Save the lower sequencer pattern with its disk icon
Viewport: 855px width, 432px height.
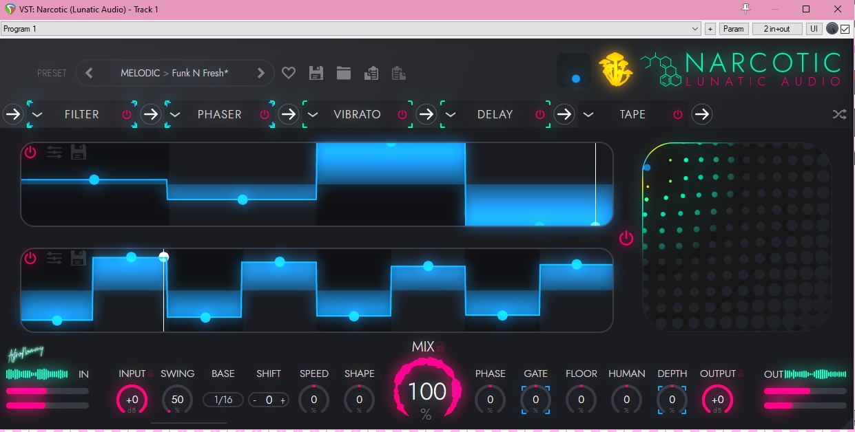pyautogui.click(x=79, y=258)
